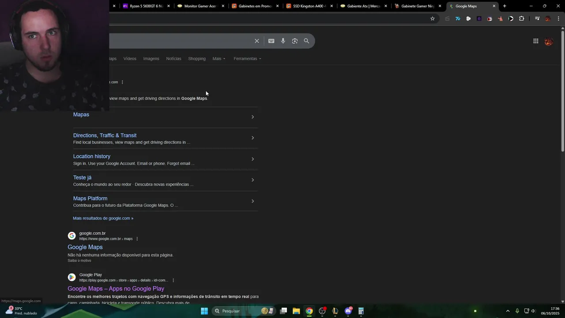Expand the Ferramentas tools dropdown

[247, 59]
